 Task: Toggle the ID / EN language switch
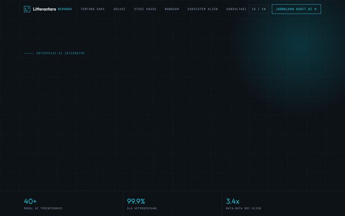tap(259, 9)
